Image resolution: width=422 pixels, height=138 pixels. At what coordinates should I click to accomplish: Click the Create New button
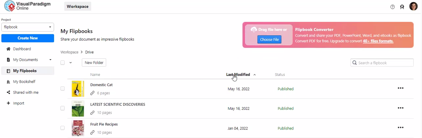point(28,38)
